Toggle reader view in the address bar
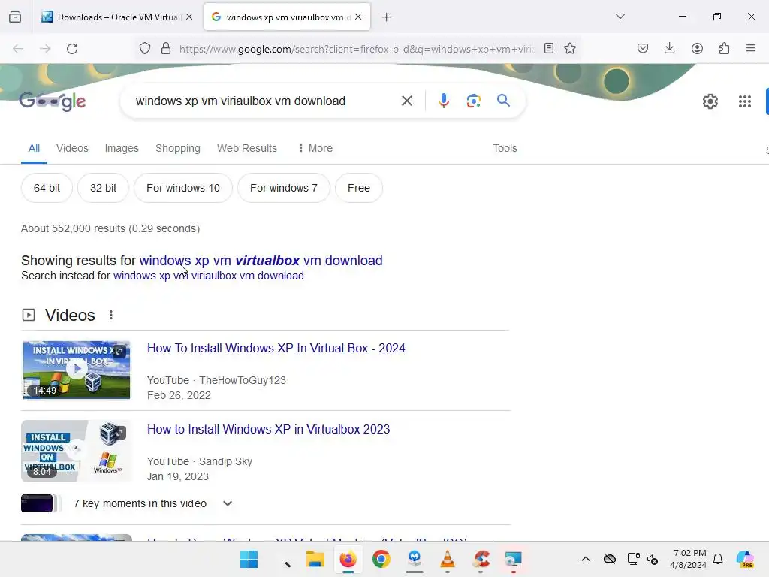769x577 pixels. (549, 48)
